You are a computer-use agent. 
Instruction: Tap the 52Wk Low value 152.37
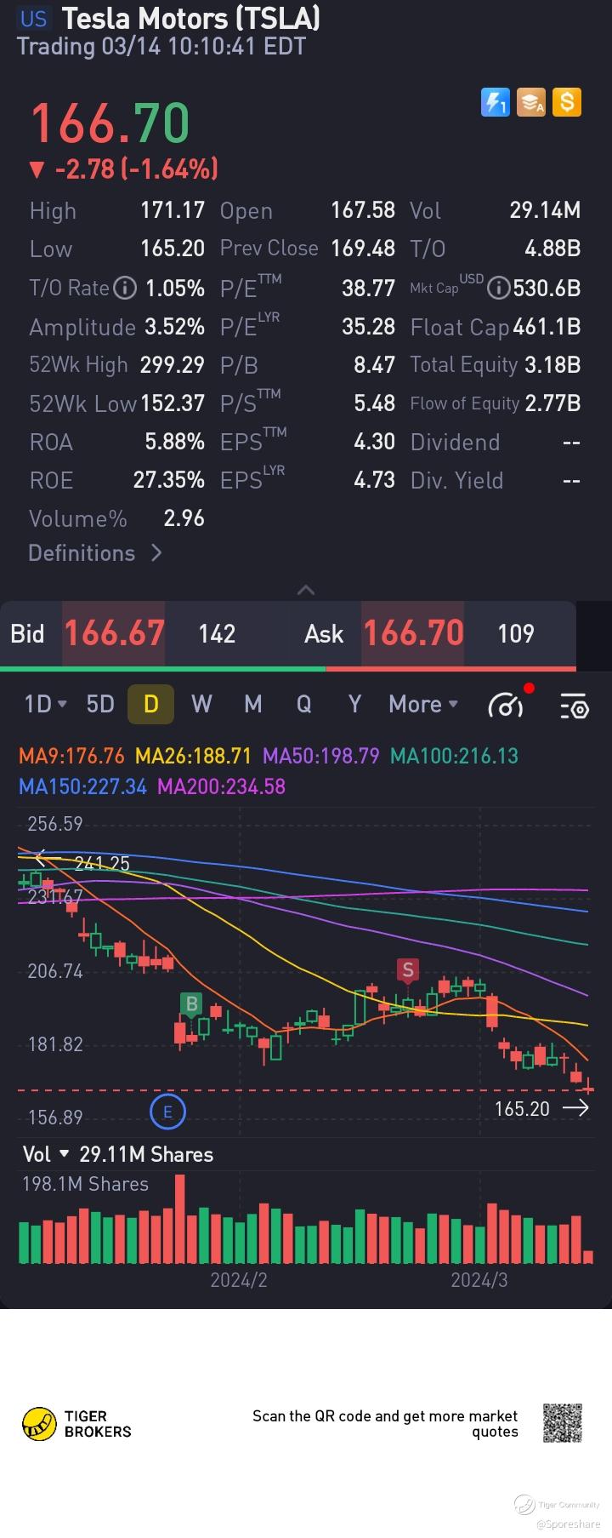(173, 403)
